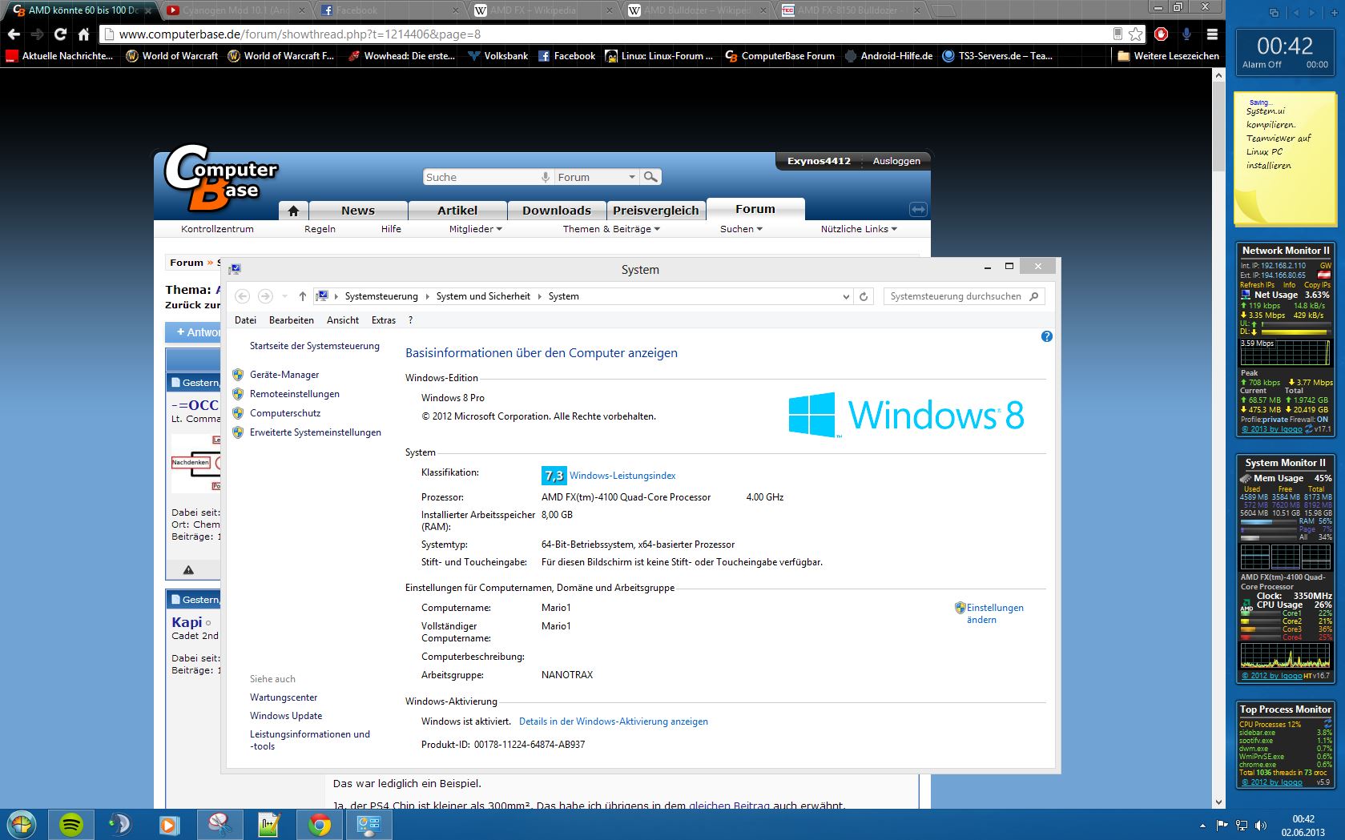Click the microphone icon in ComputerBase search
The image size is (1345, 840).
pos(546,177)
